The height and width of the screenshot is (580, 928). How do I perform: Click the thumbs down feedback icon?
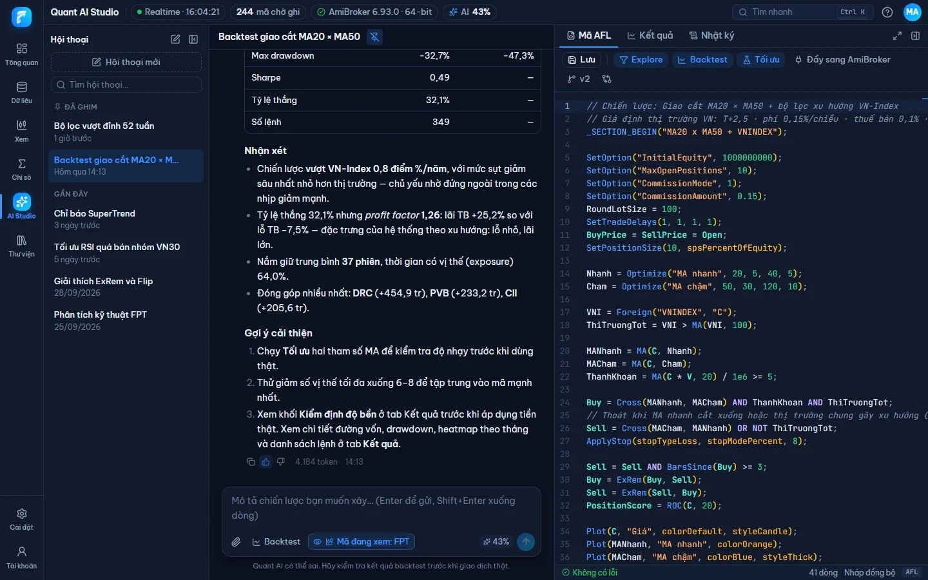pyautogui.click(x=280, y=461)
